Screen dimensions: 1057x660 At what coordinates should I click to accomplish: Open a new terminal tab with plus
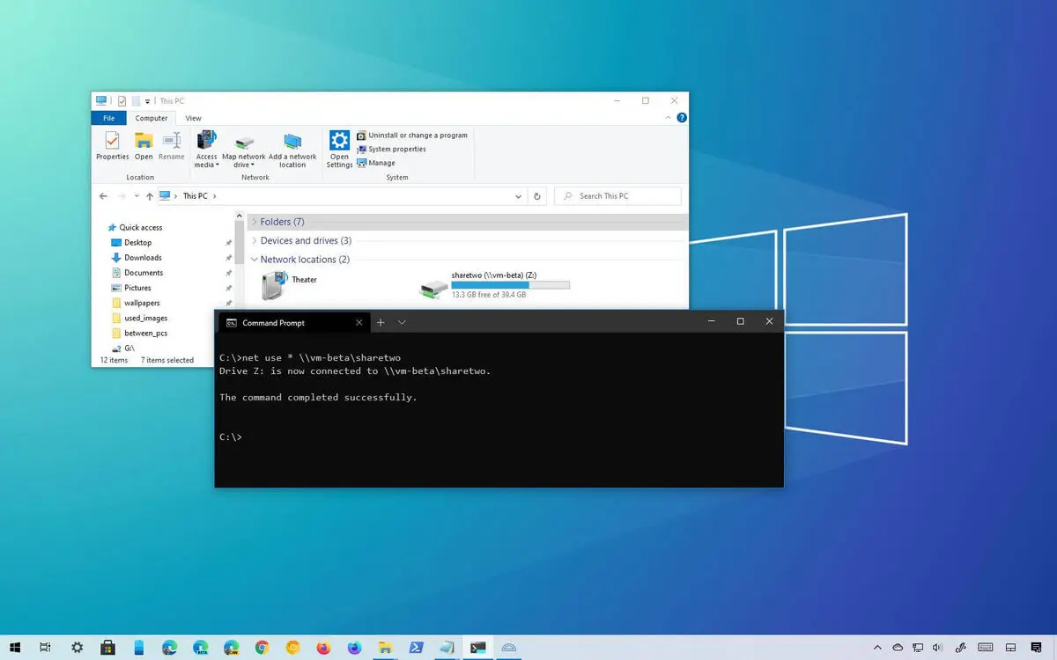coord(381,323)
